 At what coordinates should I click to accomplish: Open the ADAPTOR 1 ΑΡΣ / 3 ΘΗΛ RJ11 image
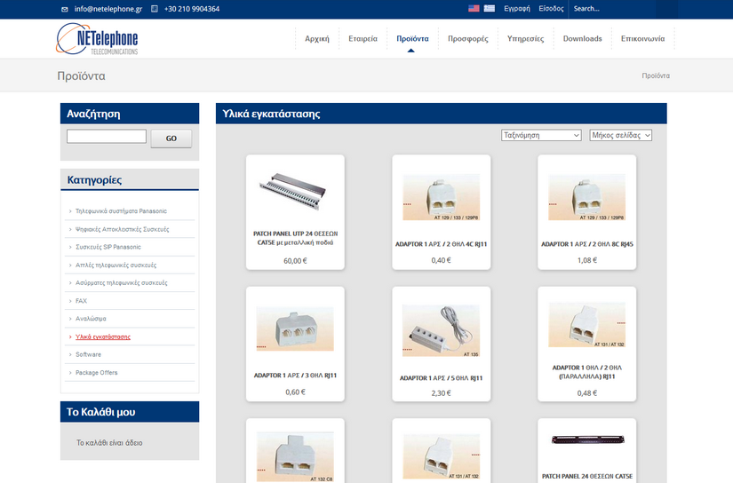click(296, 325)
